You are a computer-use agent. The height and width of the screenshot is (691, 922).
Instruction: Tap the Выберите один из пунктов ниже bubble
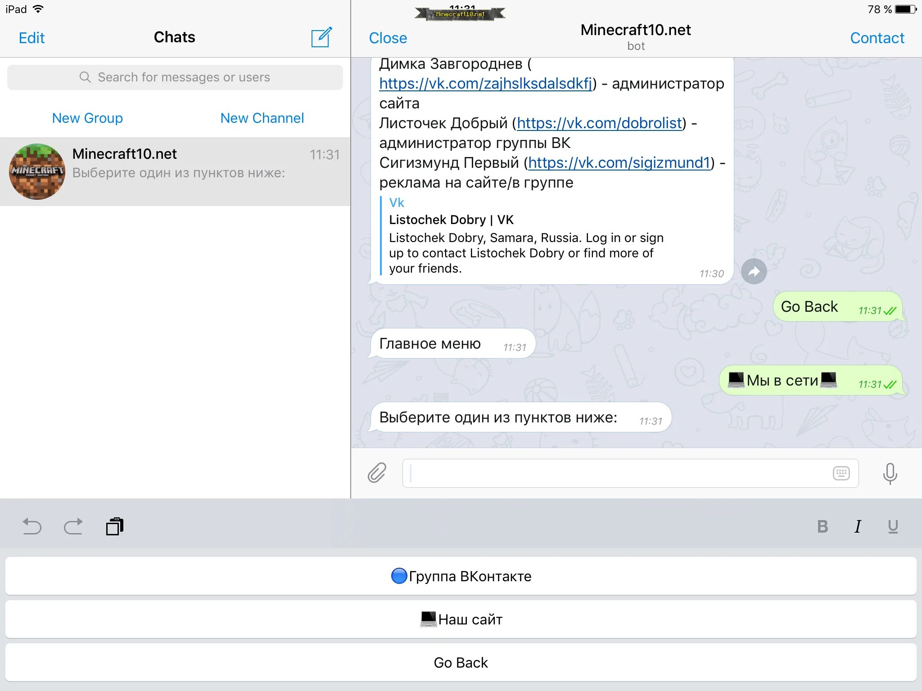tap(520, 417)
